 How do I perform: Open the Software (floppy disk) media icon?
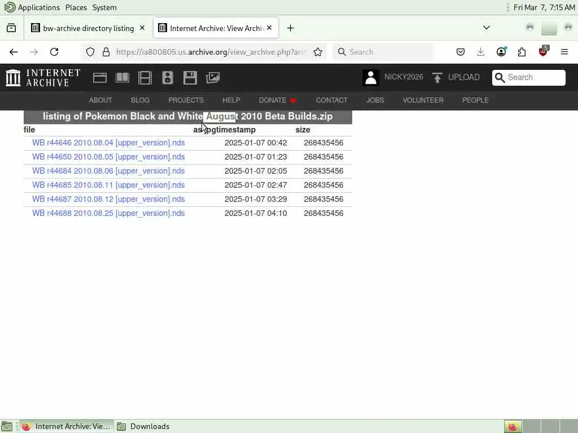pos(190,78)
